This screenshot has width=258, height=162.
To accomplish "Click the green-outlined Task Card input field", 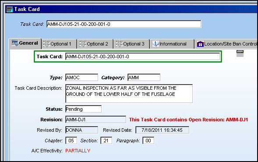I will point(143,56).
